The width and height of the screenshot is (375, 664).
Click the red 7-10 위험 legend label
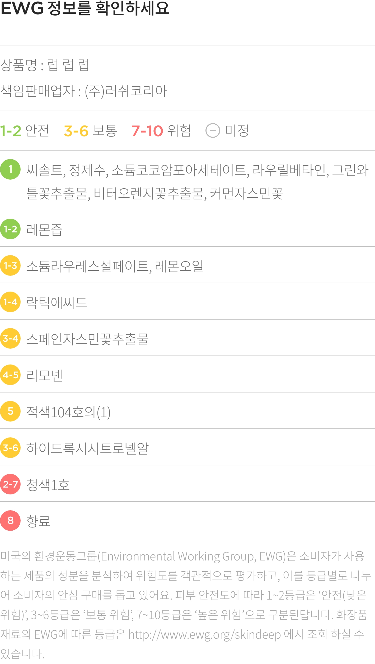(x=161, y=130)
